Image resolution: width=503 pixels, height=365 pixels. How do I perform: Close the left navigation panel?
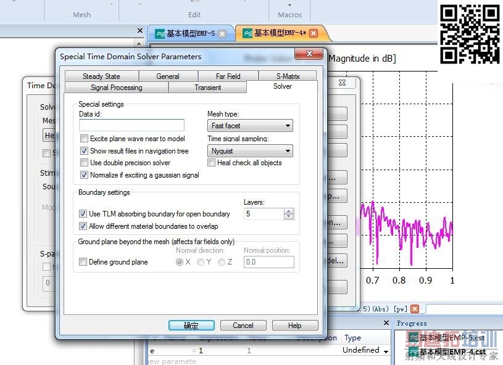tap(140, 30)
